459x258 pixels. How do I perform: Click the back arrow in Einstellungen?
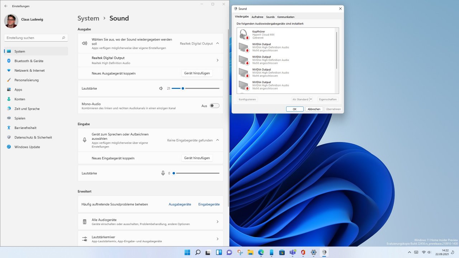pos(6,6)
